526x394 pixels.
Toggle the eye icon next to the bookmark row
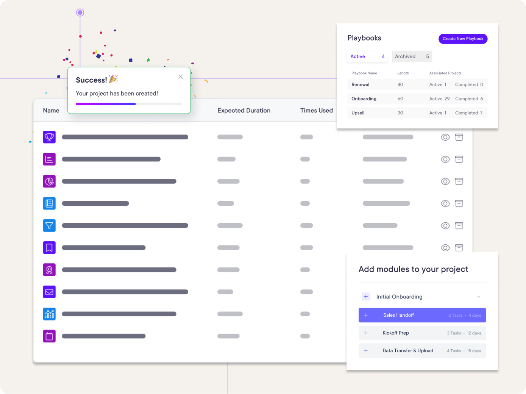click(445, 247)
